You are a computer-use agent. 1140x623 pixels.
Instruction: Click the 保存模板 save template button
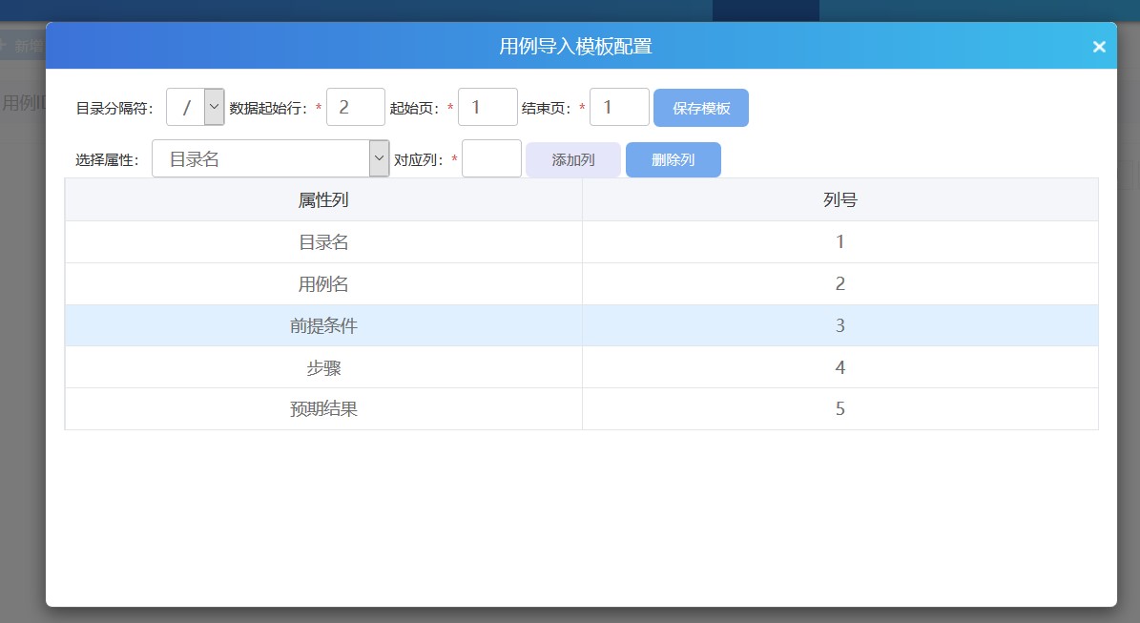pyautogui.click(x=700, y=108)
